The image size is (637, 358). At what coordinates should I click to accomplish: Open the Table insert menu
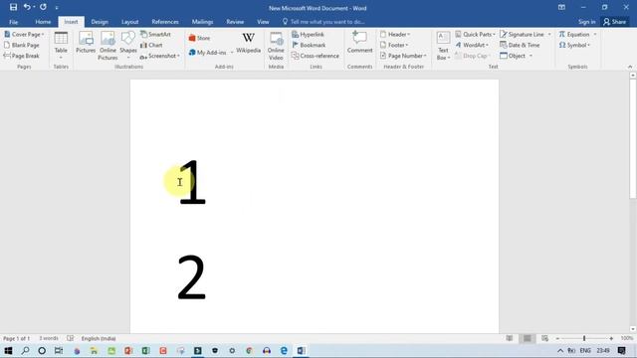coord(61,45)
